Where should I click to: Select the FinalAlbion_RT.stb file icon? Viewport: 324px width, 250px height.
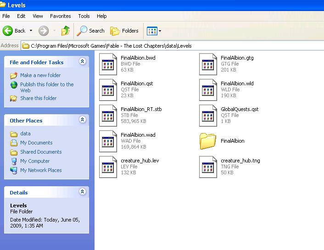pos(108,115)
